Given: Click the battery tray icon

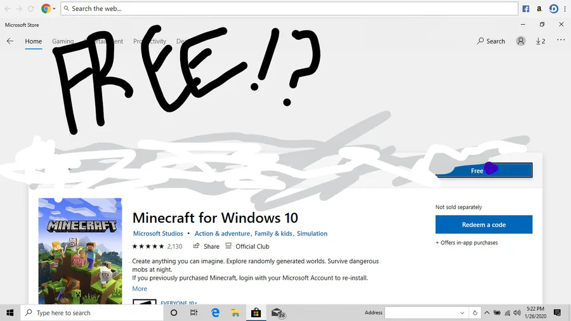Looking at the screenshot, I should point(497,313).
